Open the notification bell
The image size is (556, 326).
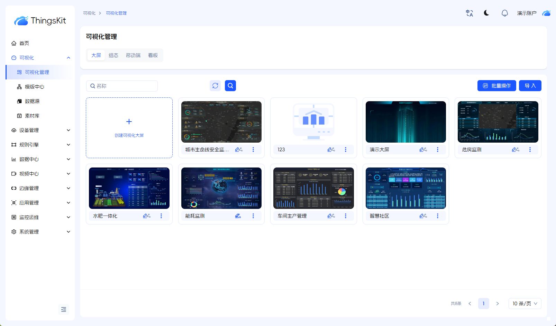coord(505,13)
